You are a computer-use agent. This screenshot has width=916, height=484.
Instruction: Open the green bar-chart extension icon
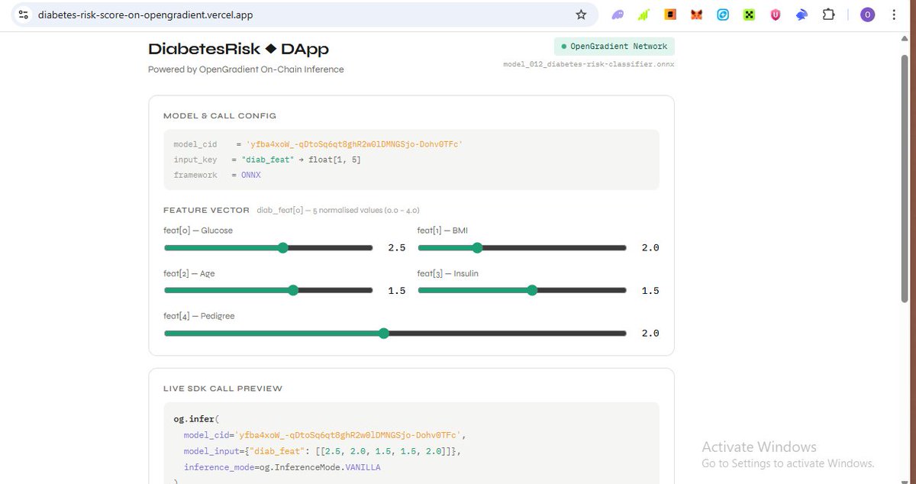coord(643,15)
